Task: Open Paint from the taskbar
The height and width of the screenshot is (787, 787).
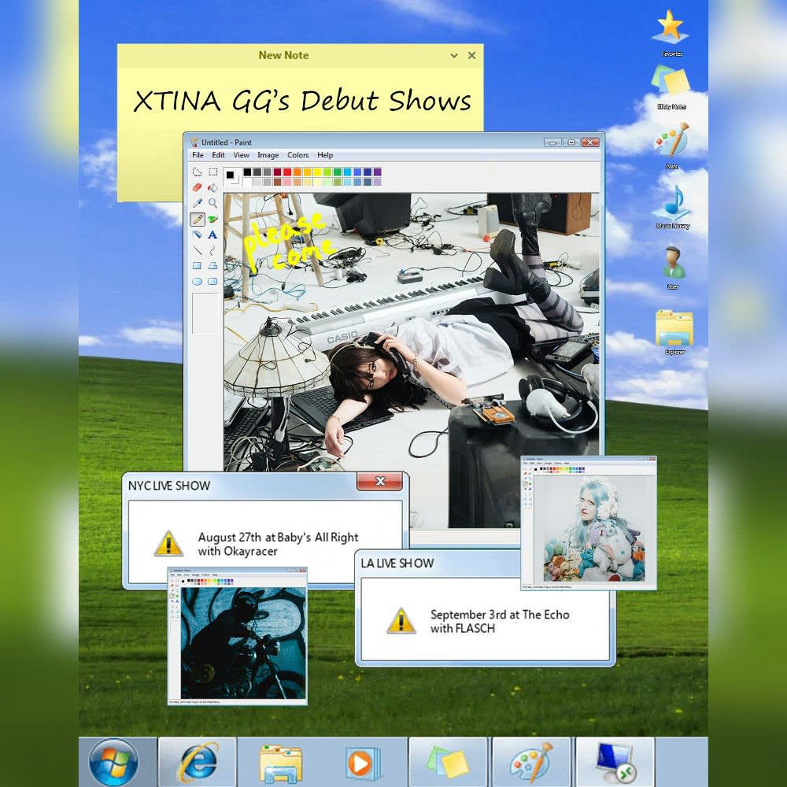Action: tap(531, 763)
